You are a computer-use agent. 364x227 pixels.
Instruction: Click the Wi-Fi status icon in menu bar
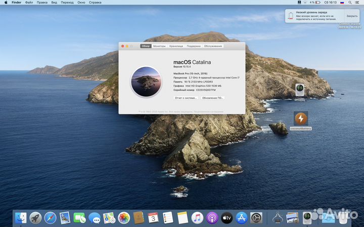(305, 3)
